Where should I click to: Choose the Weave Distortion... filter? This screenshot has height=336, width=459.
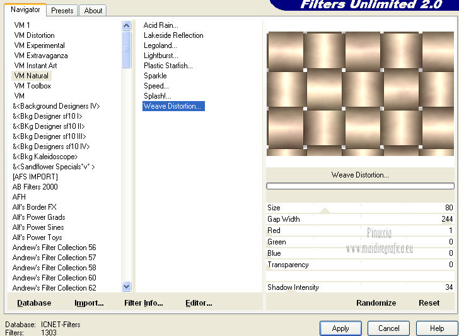173,106
